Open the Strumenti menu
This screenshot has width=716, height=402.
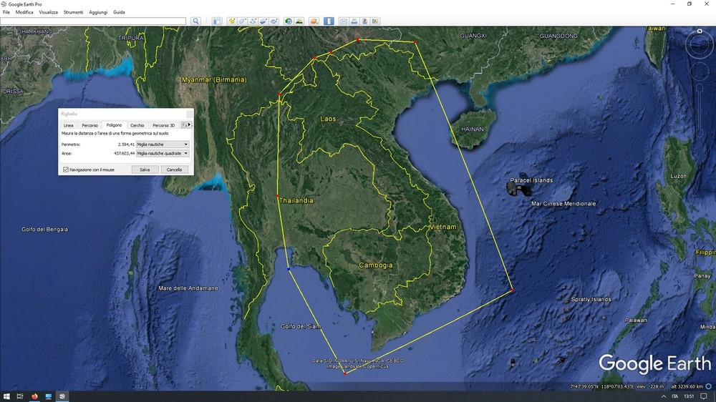coord(73,12)
